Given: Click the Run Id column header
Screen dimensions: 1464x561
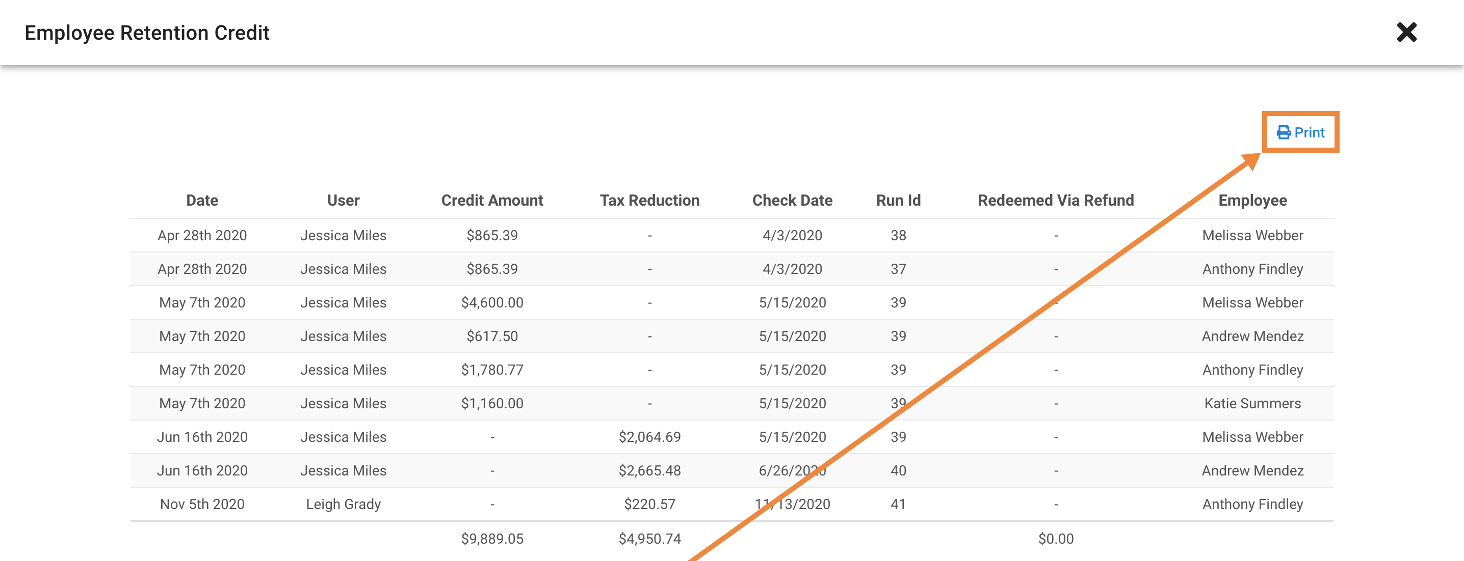Looking at the screenshot, I should [x=898, y=201].
